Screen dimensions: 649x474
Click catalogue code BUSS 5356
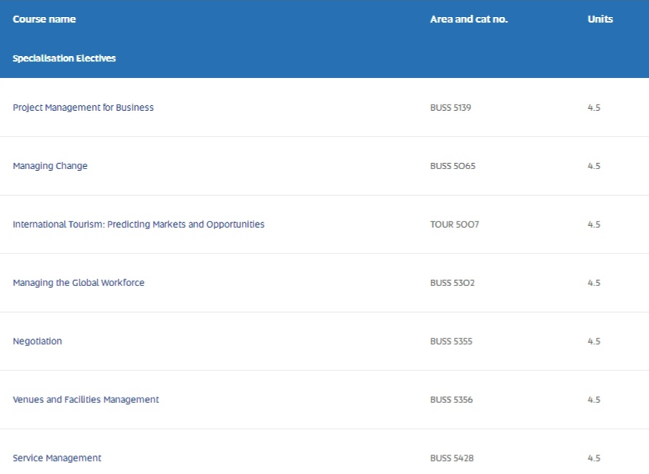451,400
